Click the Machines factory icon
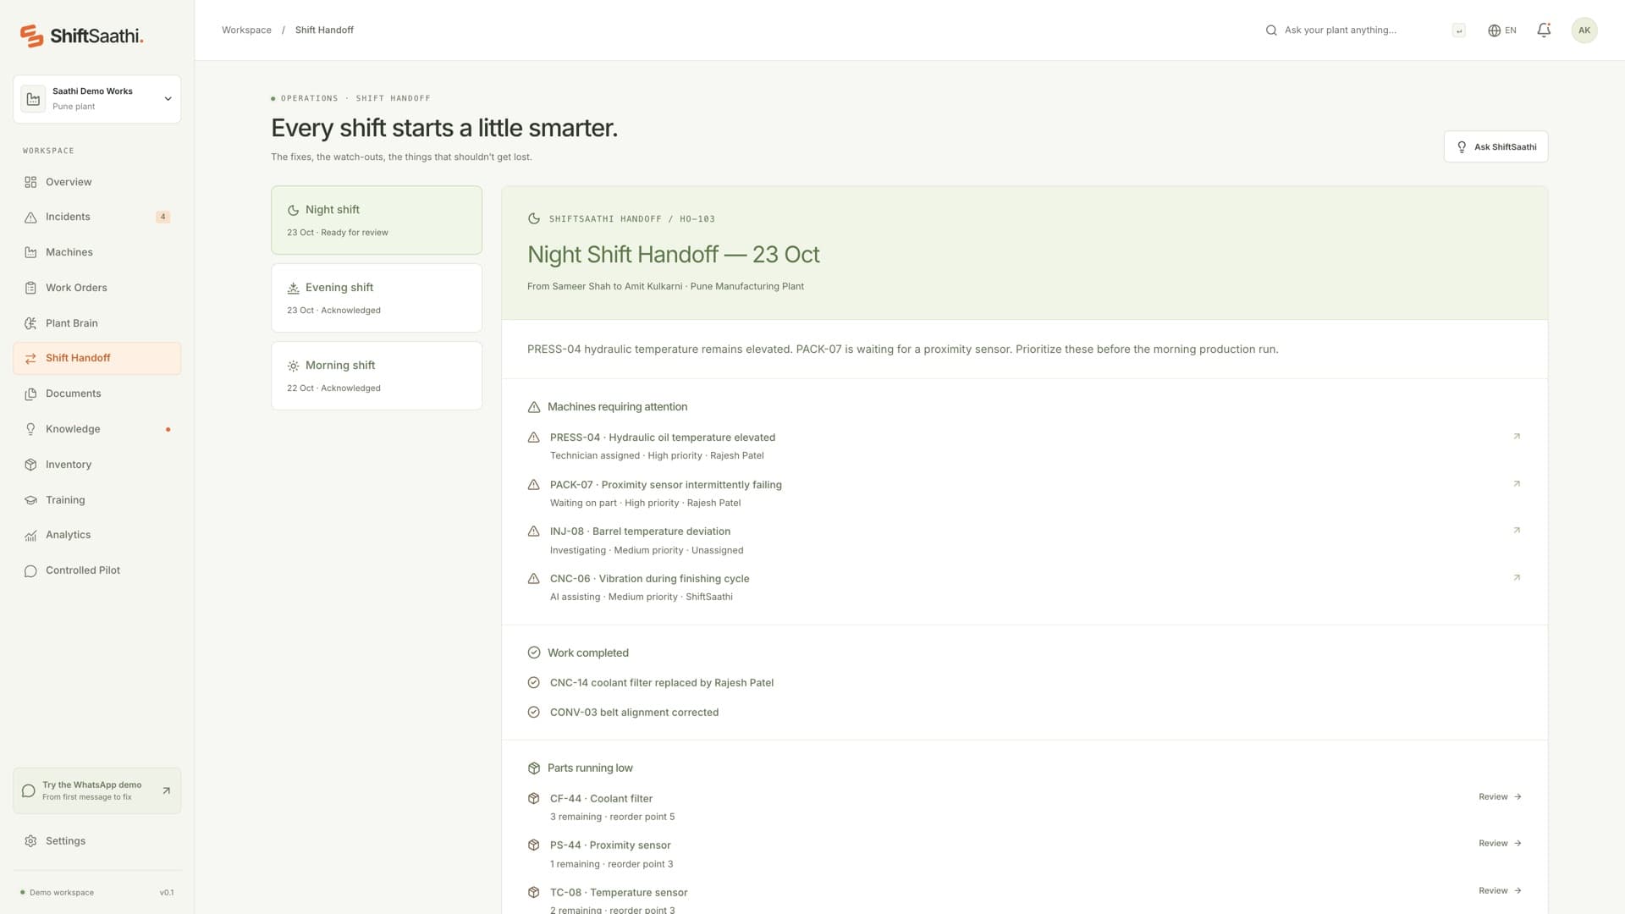Screen dimensions: 1625x914 pyautogui.click(x=30, y=252)
